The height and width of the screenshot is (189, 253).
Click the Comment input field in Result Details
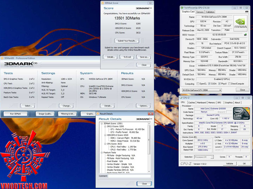(129, 176)
